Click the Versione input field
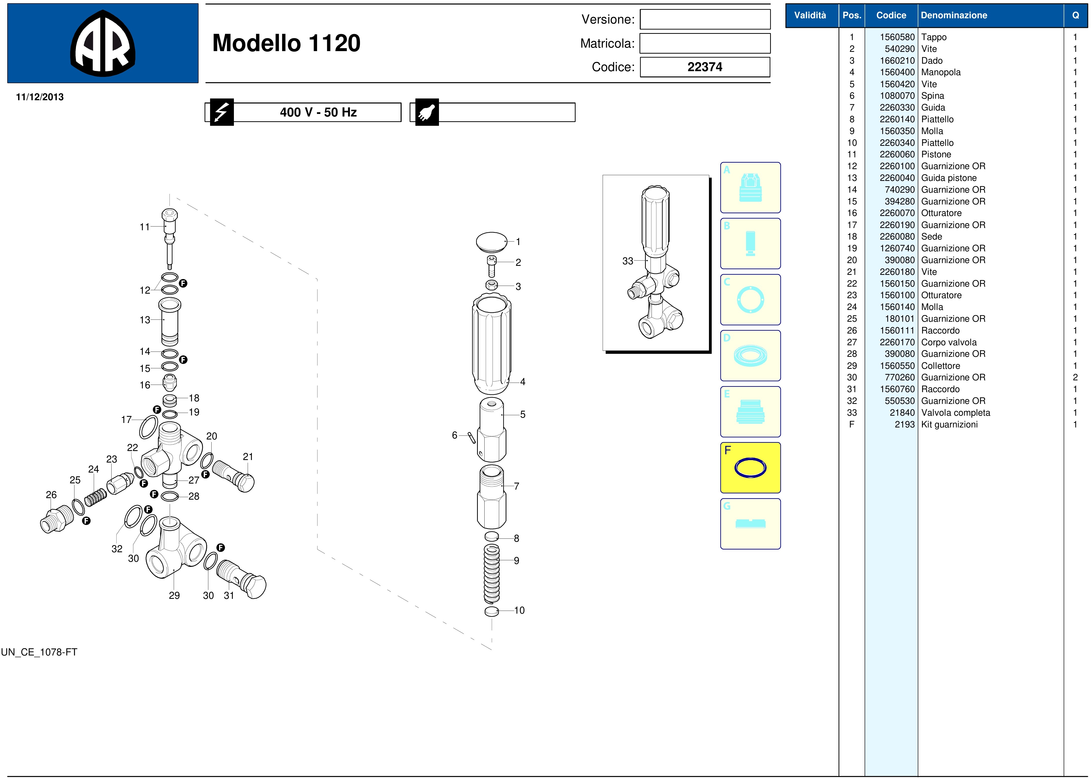Image resolution: width=1091 pixels, height=778 pixels. click(x=705, y=20)
